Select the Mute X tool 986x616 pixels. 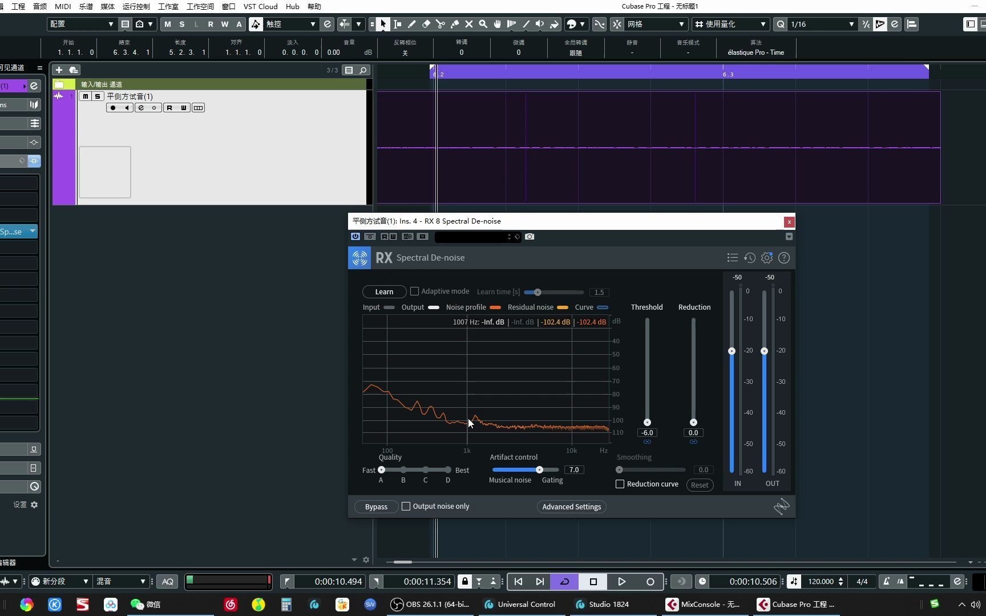point(469,24)
